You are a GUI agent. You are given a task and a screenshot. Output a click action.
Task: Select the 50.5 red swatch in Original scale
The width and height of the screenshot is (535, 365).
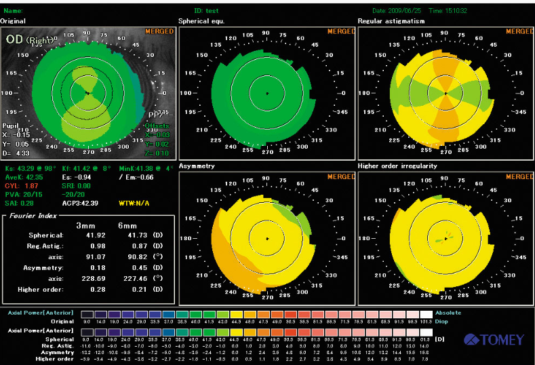pyautogui.click(x=290, y=315)
